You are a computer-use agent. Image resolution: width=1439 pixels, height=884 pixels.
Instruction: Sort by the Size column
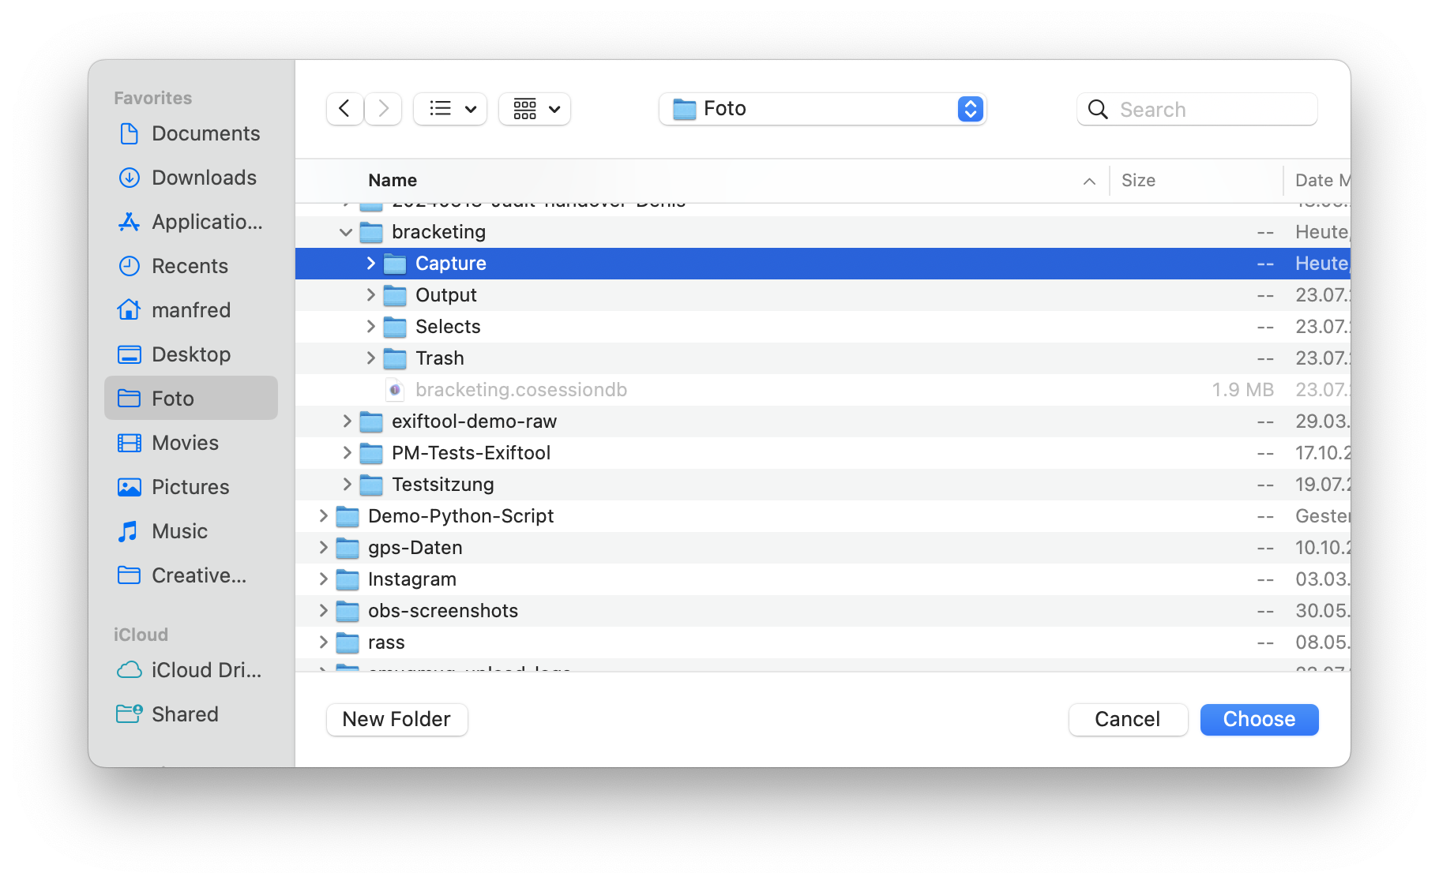tap(1138, 181)
